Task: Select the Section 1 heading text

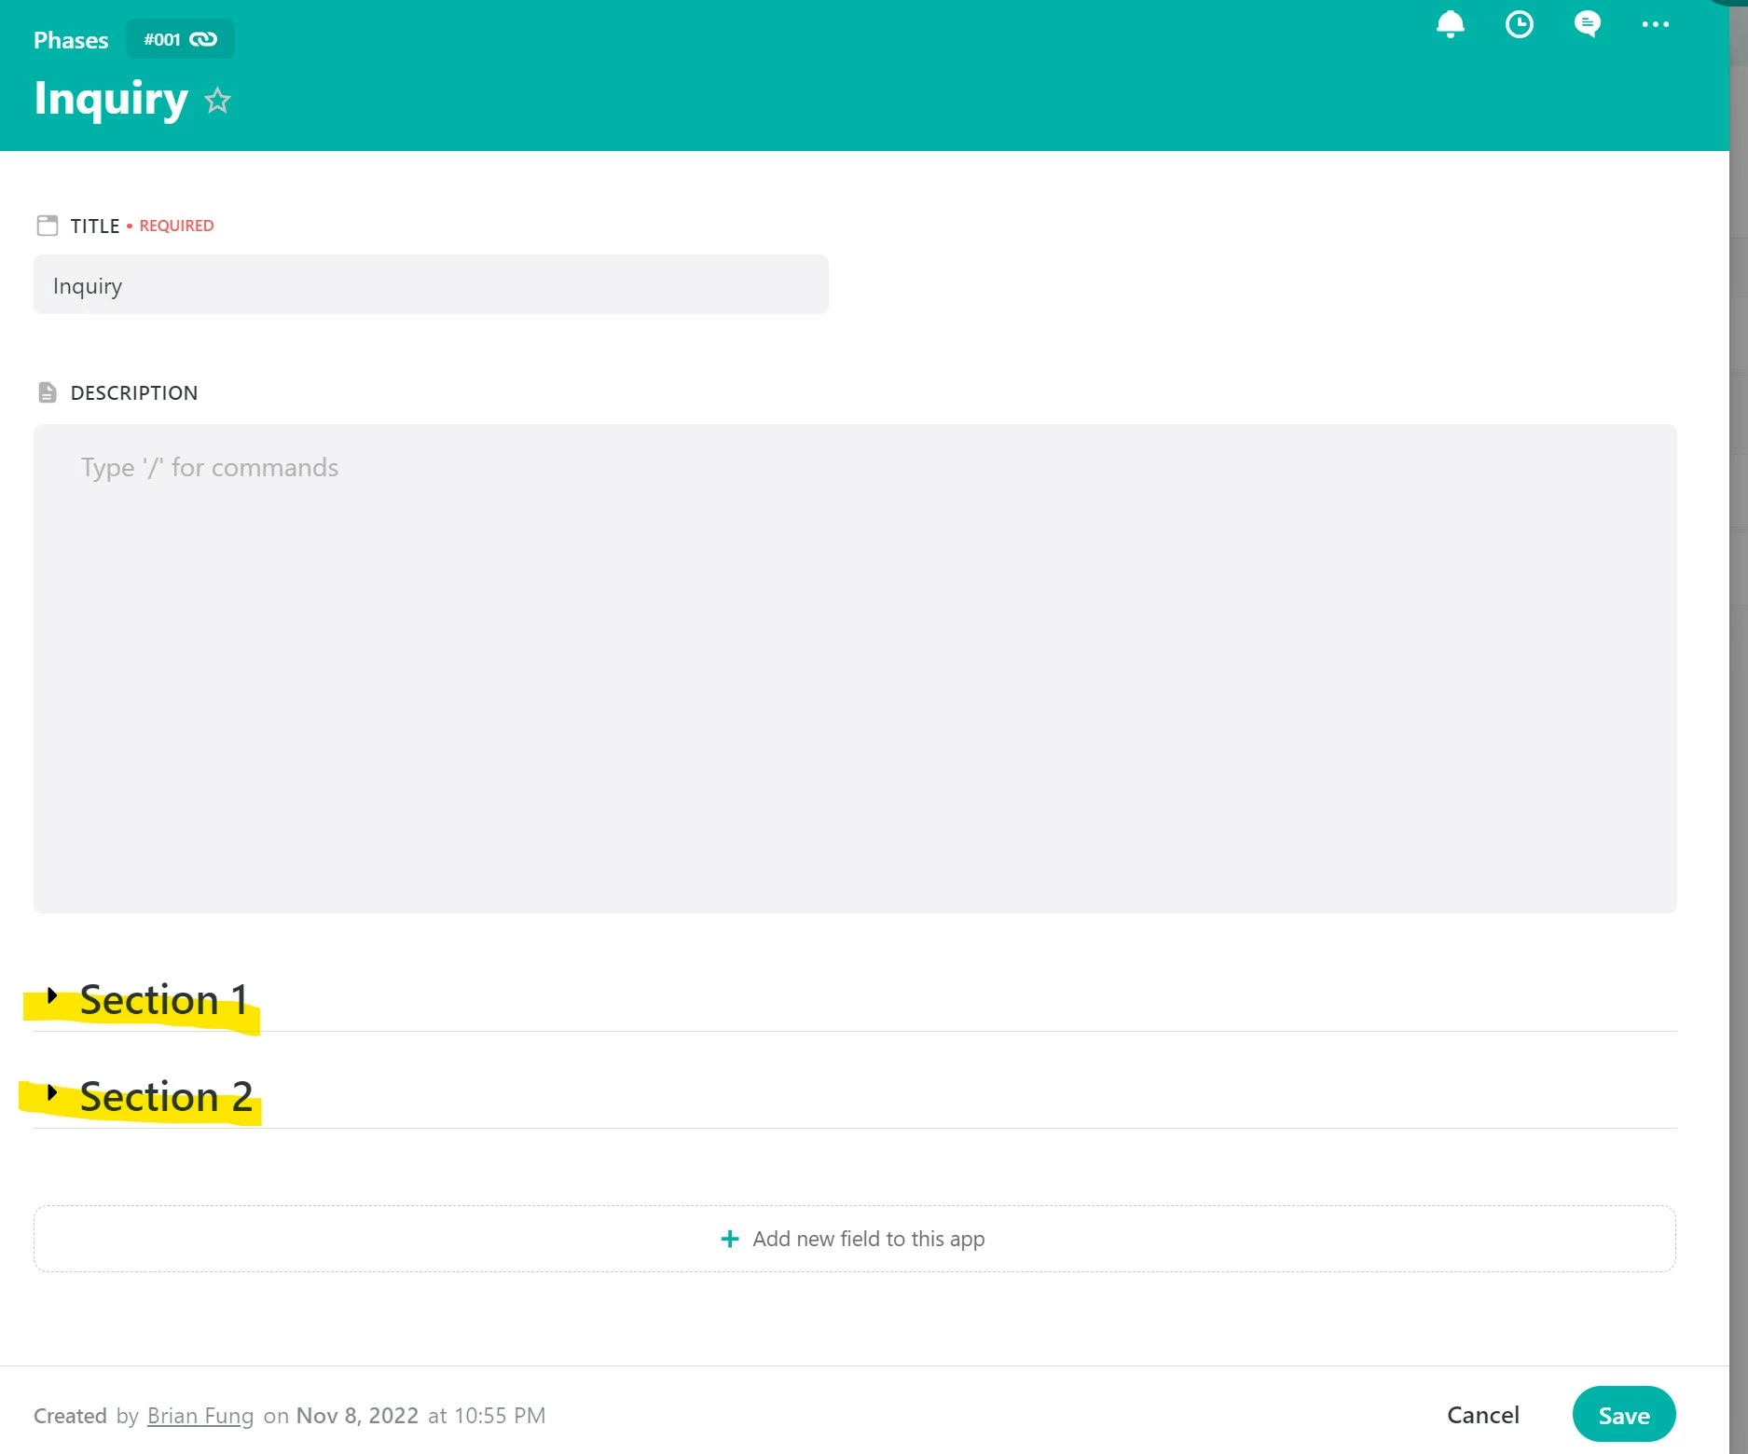Action: [x=164, y=1000]
